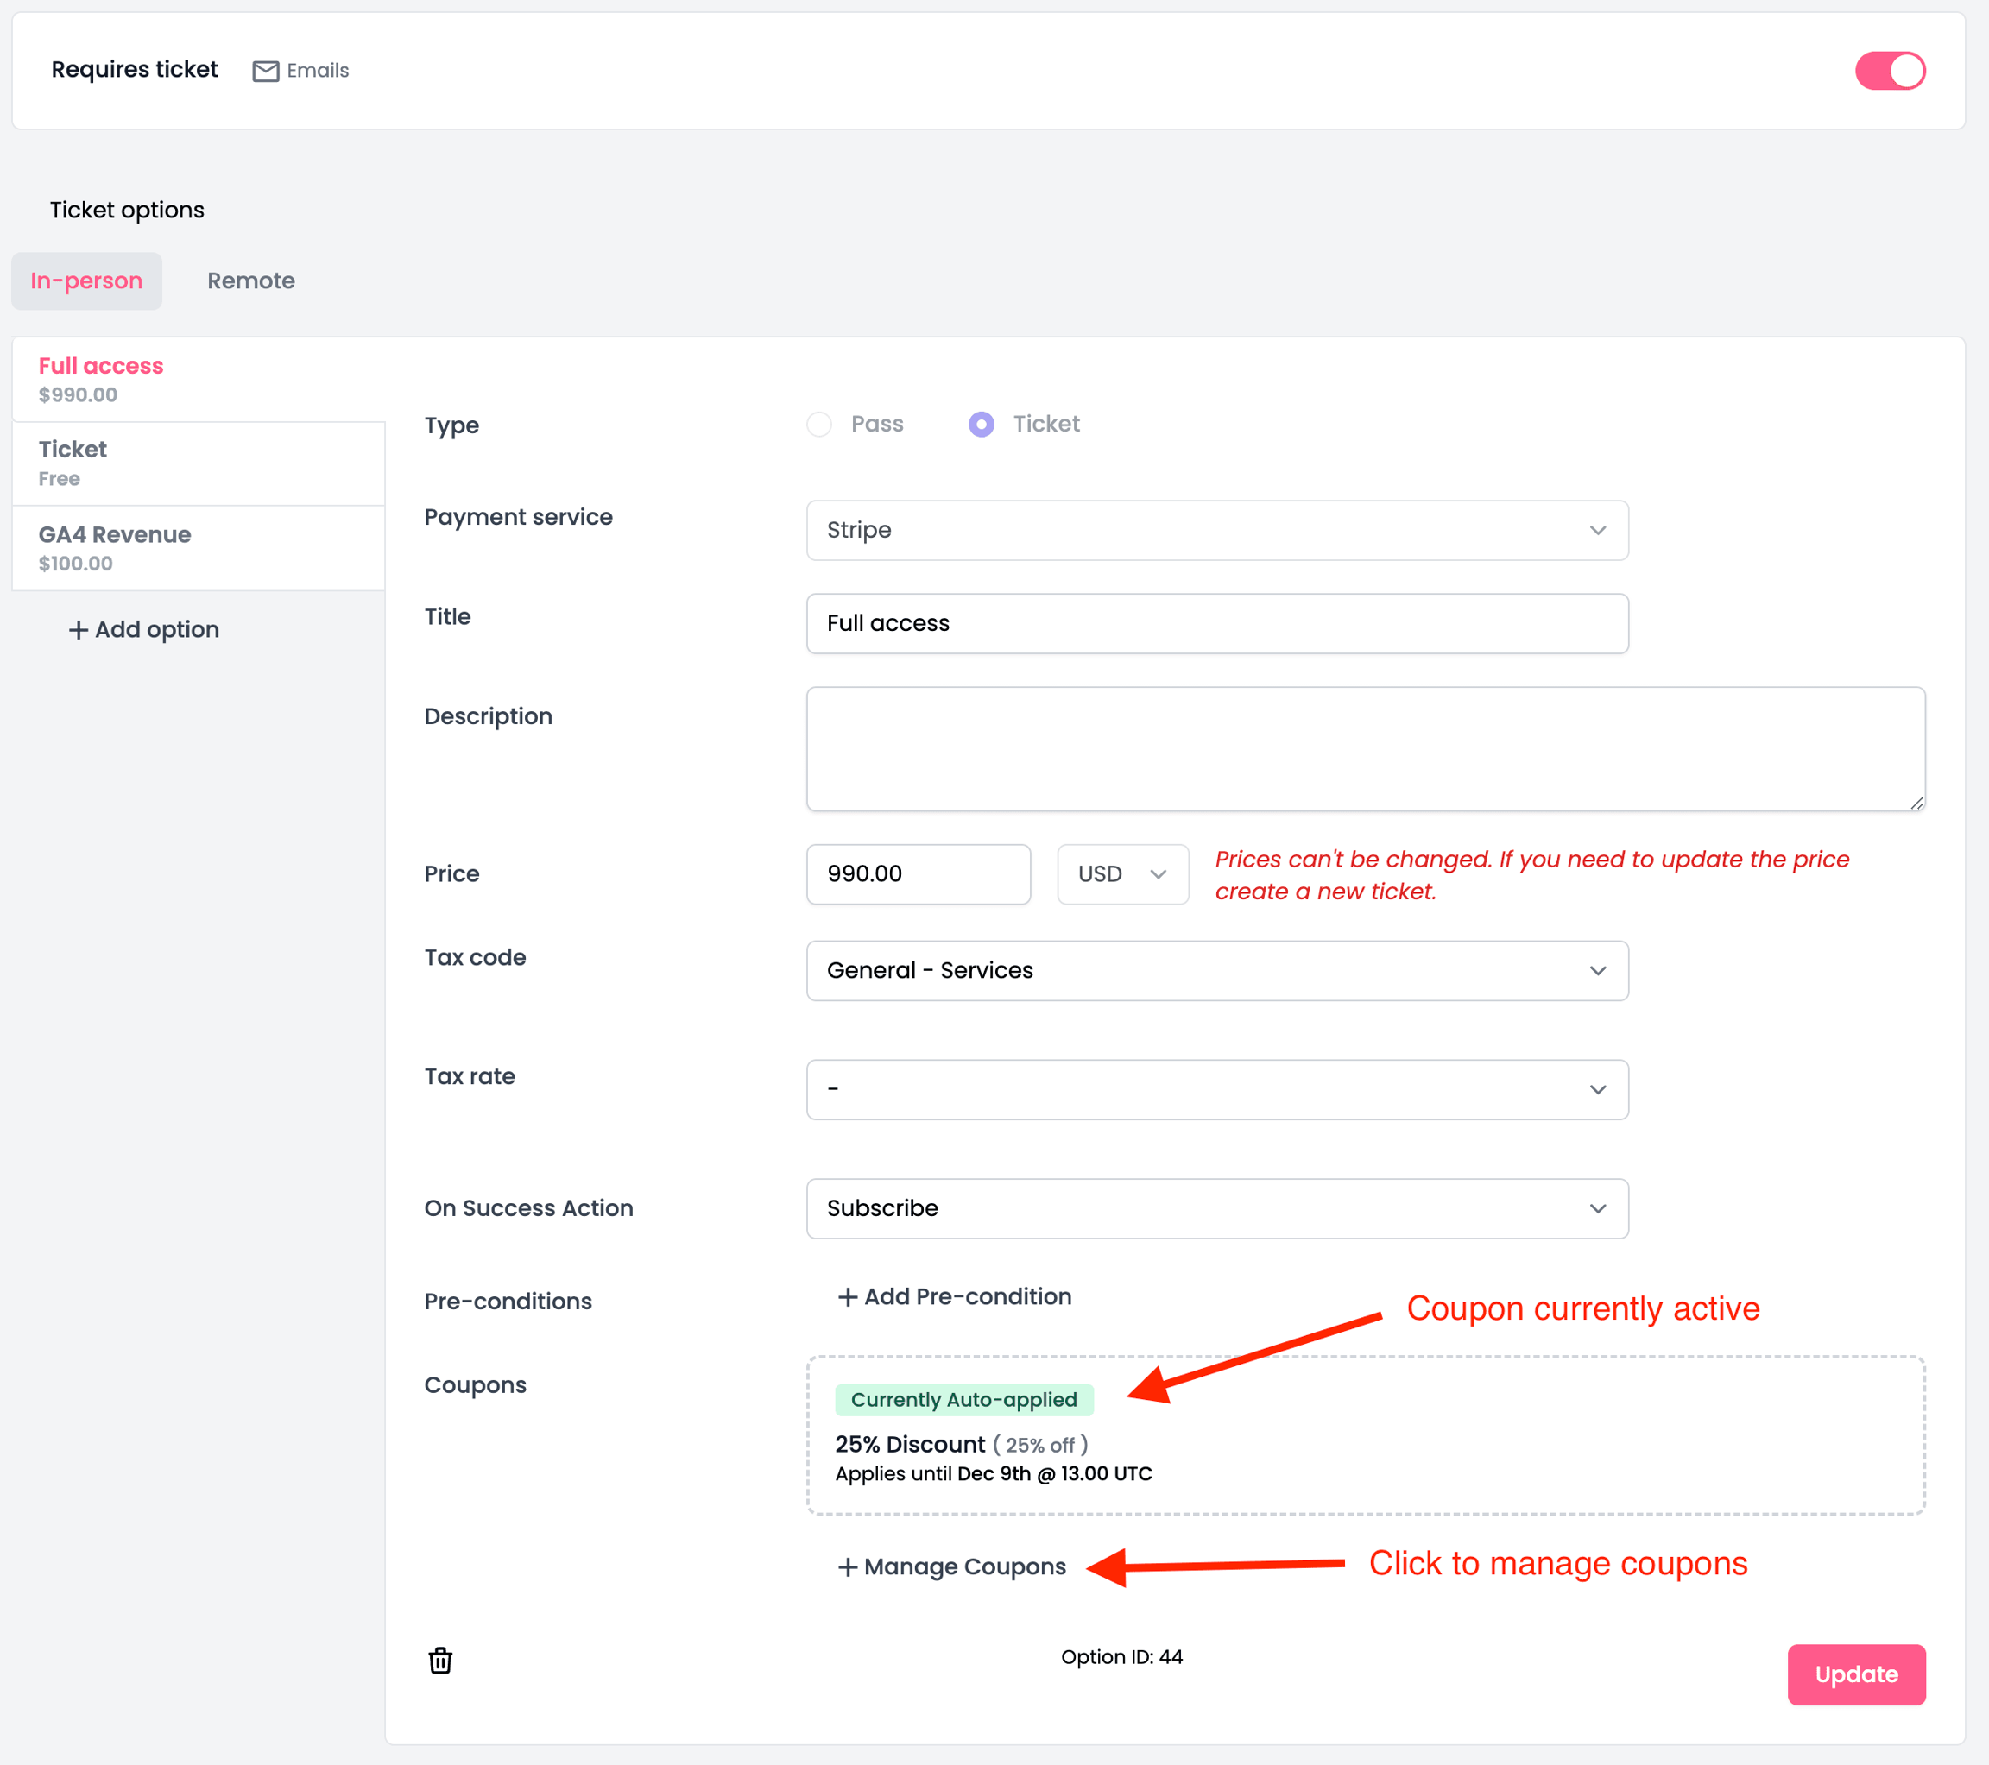The height and width of the screenshot is (1765, 1989).
Task: Click plus icon beside Manage Coupons
Action: 848,1567
